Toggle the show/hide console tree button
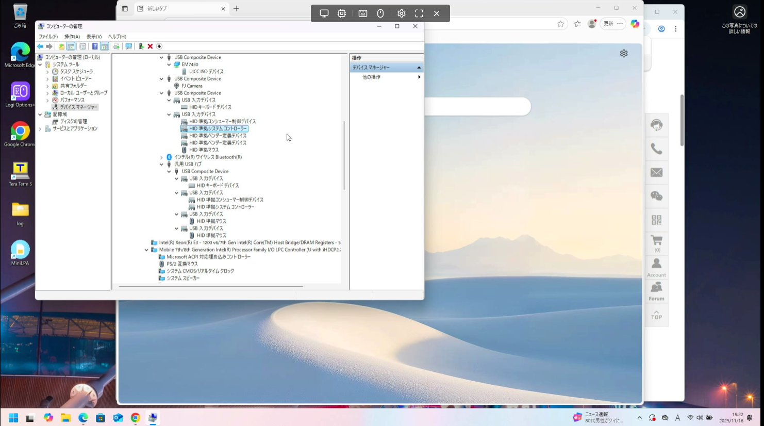The image size is (764, 426). pyautogui.click(x=71, y=46)
